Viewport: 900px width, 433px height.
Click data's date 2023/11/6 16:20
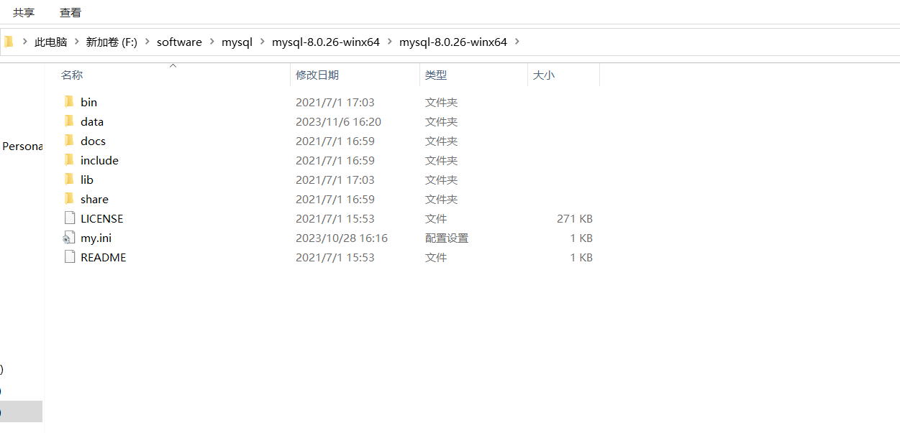point(338,121)
